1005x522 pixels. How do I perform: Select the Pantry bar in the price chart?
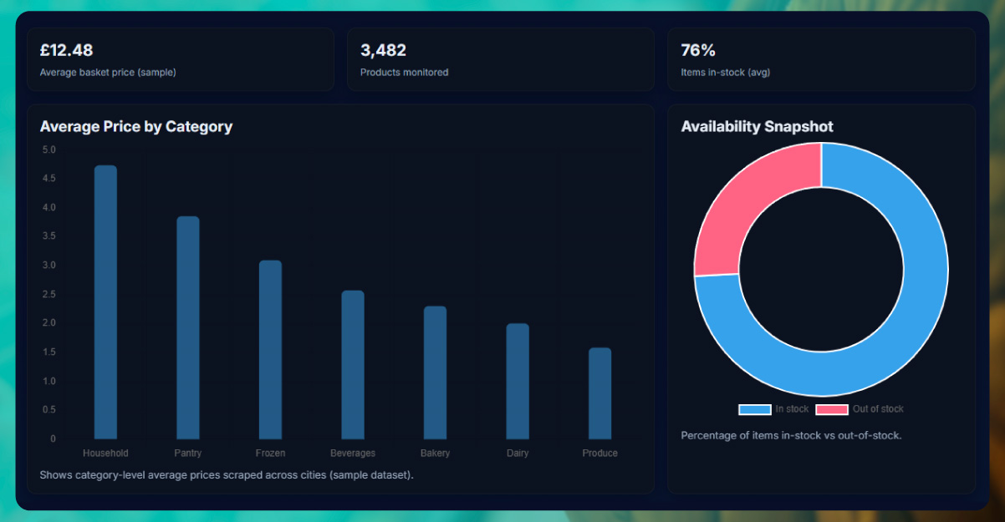187,327
